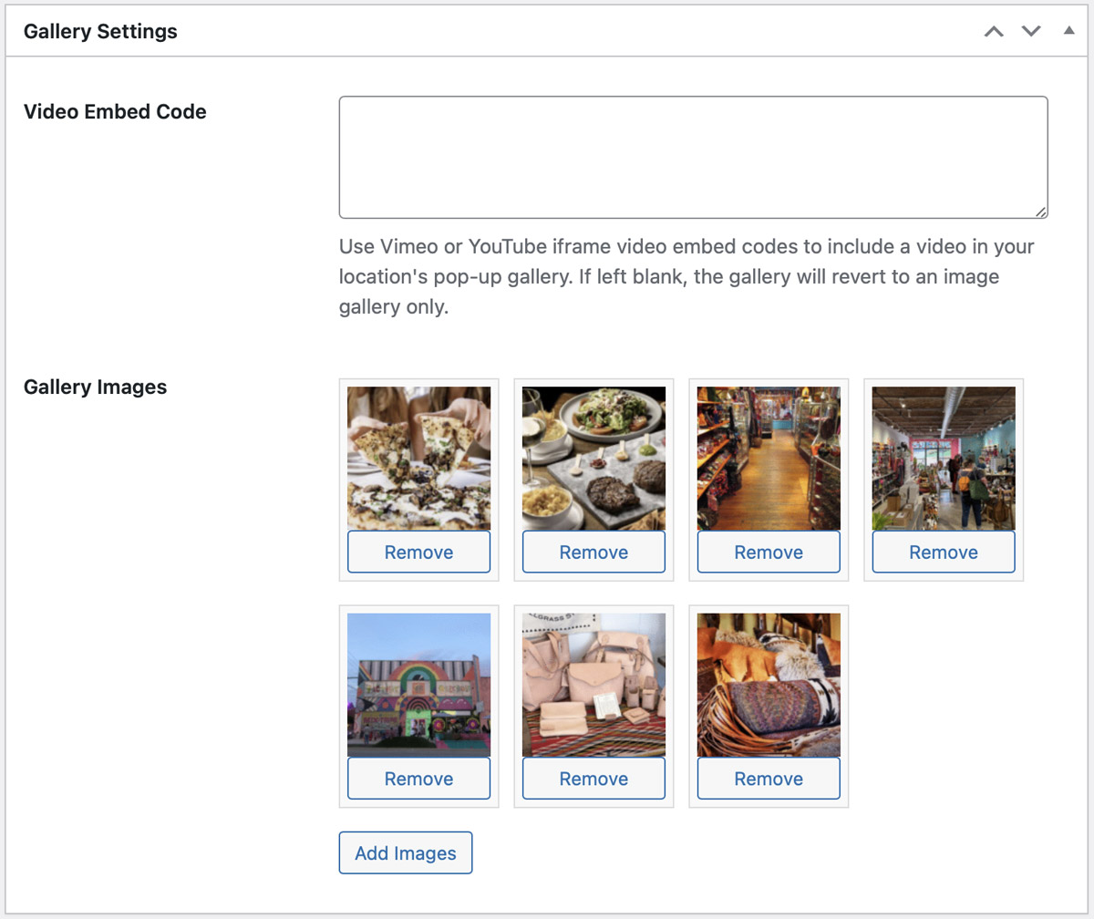Select the colorful building exterior thumbnail

(419, 684)
